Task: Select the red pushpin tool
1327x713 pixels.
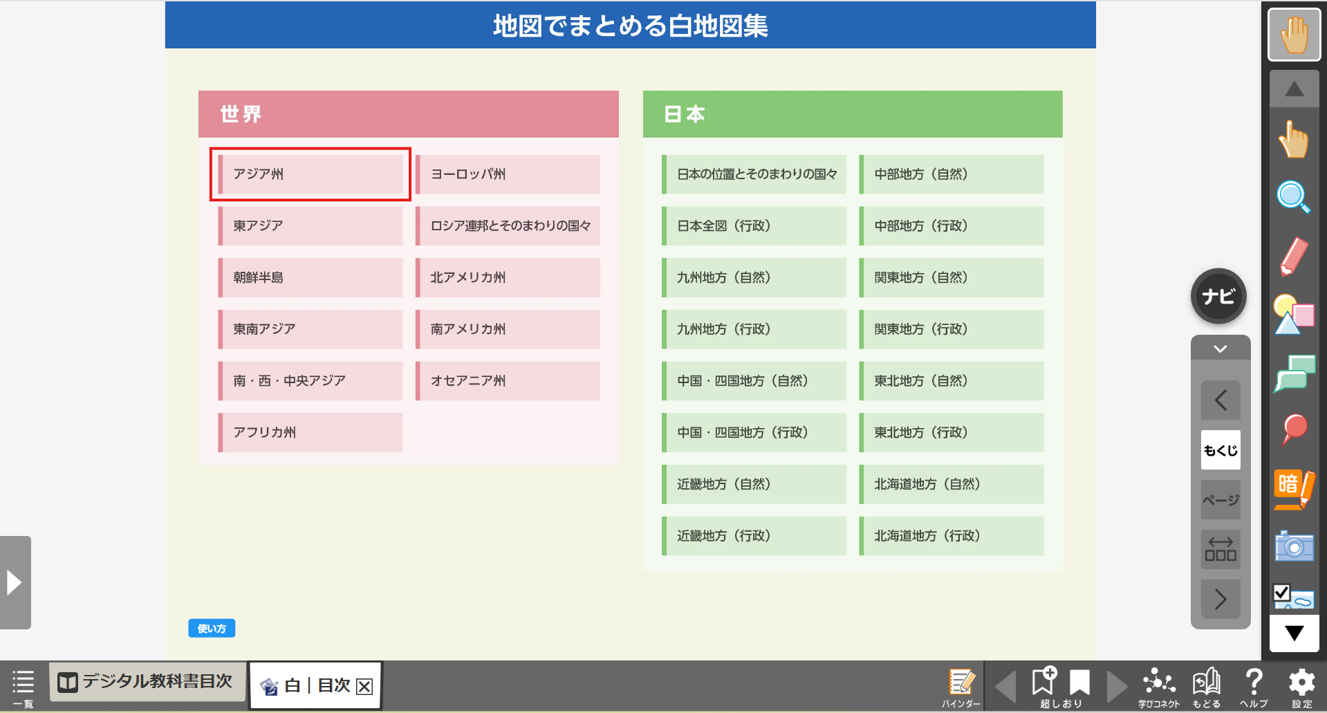Action: 1293,429
